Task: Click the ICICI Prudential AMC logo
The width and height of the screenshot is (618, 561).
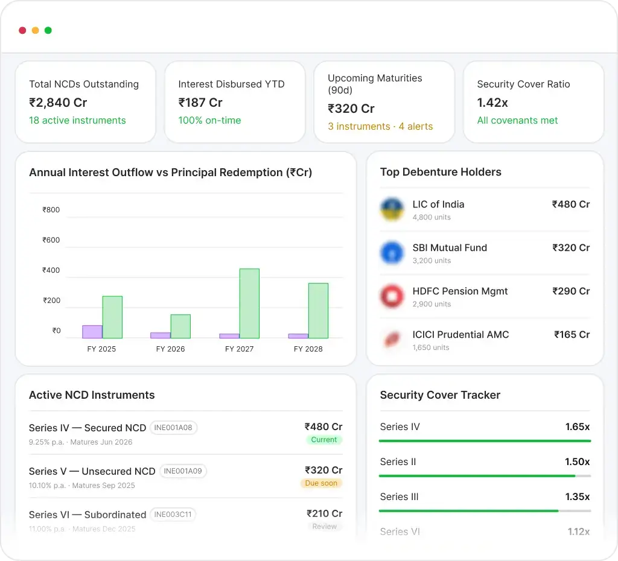Action: 392,340
